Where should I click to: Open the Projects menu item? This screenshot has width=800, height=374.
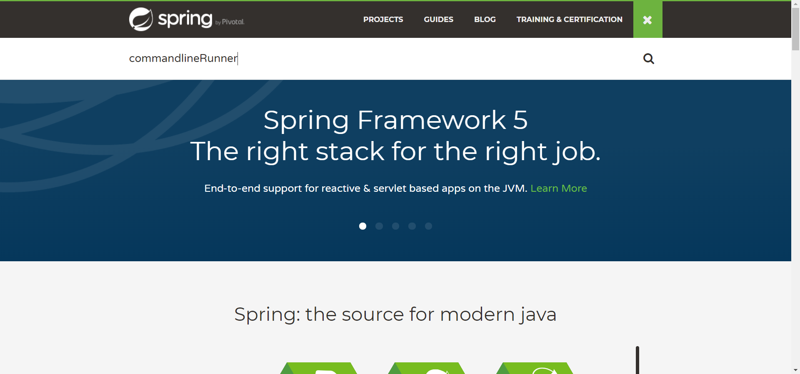[x=383, y=20]
